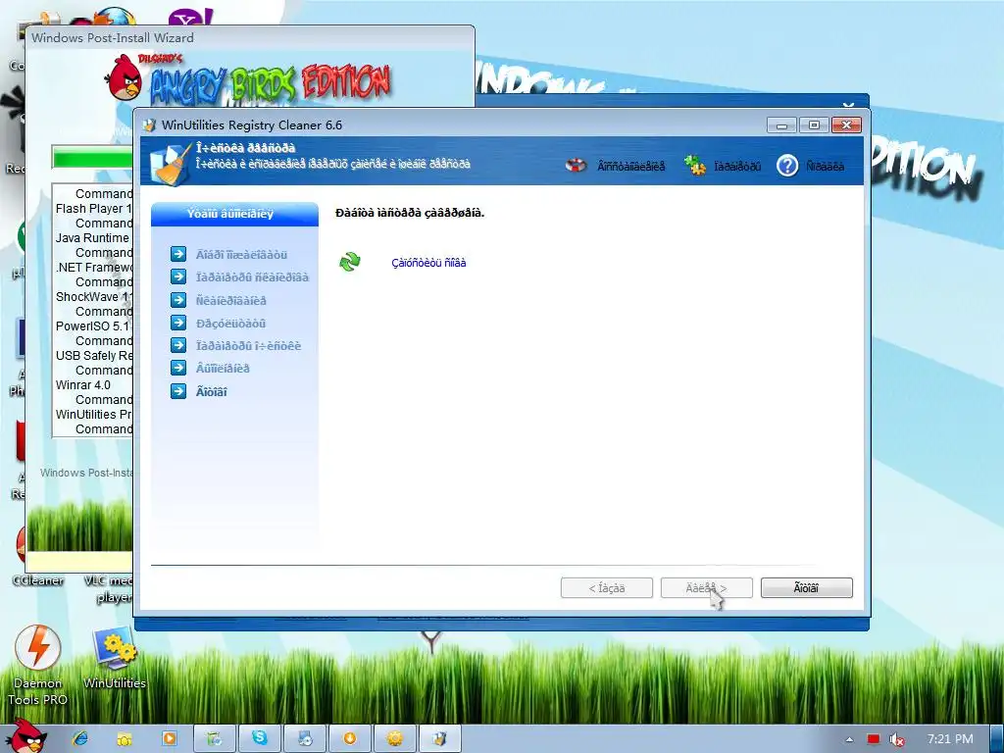Switch to Skype on the taskbar
Screen dimensions: 1004x753
coord(259,738)
